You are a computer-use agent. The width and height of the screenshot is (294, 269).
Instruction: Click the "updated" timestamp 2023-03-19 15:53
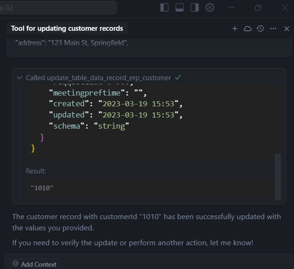coord(138,115)
